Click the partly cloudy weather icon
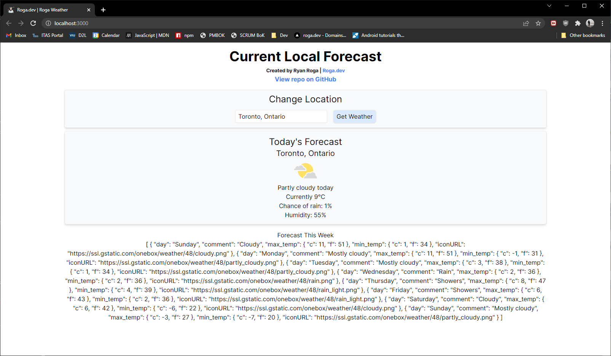 pyautogui.click(x=305, y=171)
